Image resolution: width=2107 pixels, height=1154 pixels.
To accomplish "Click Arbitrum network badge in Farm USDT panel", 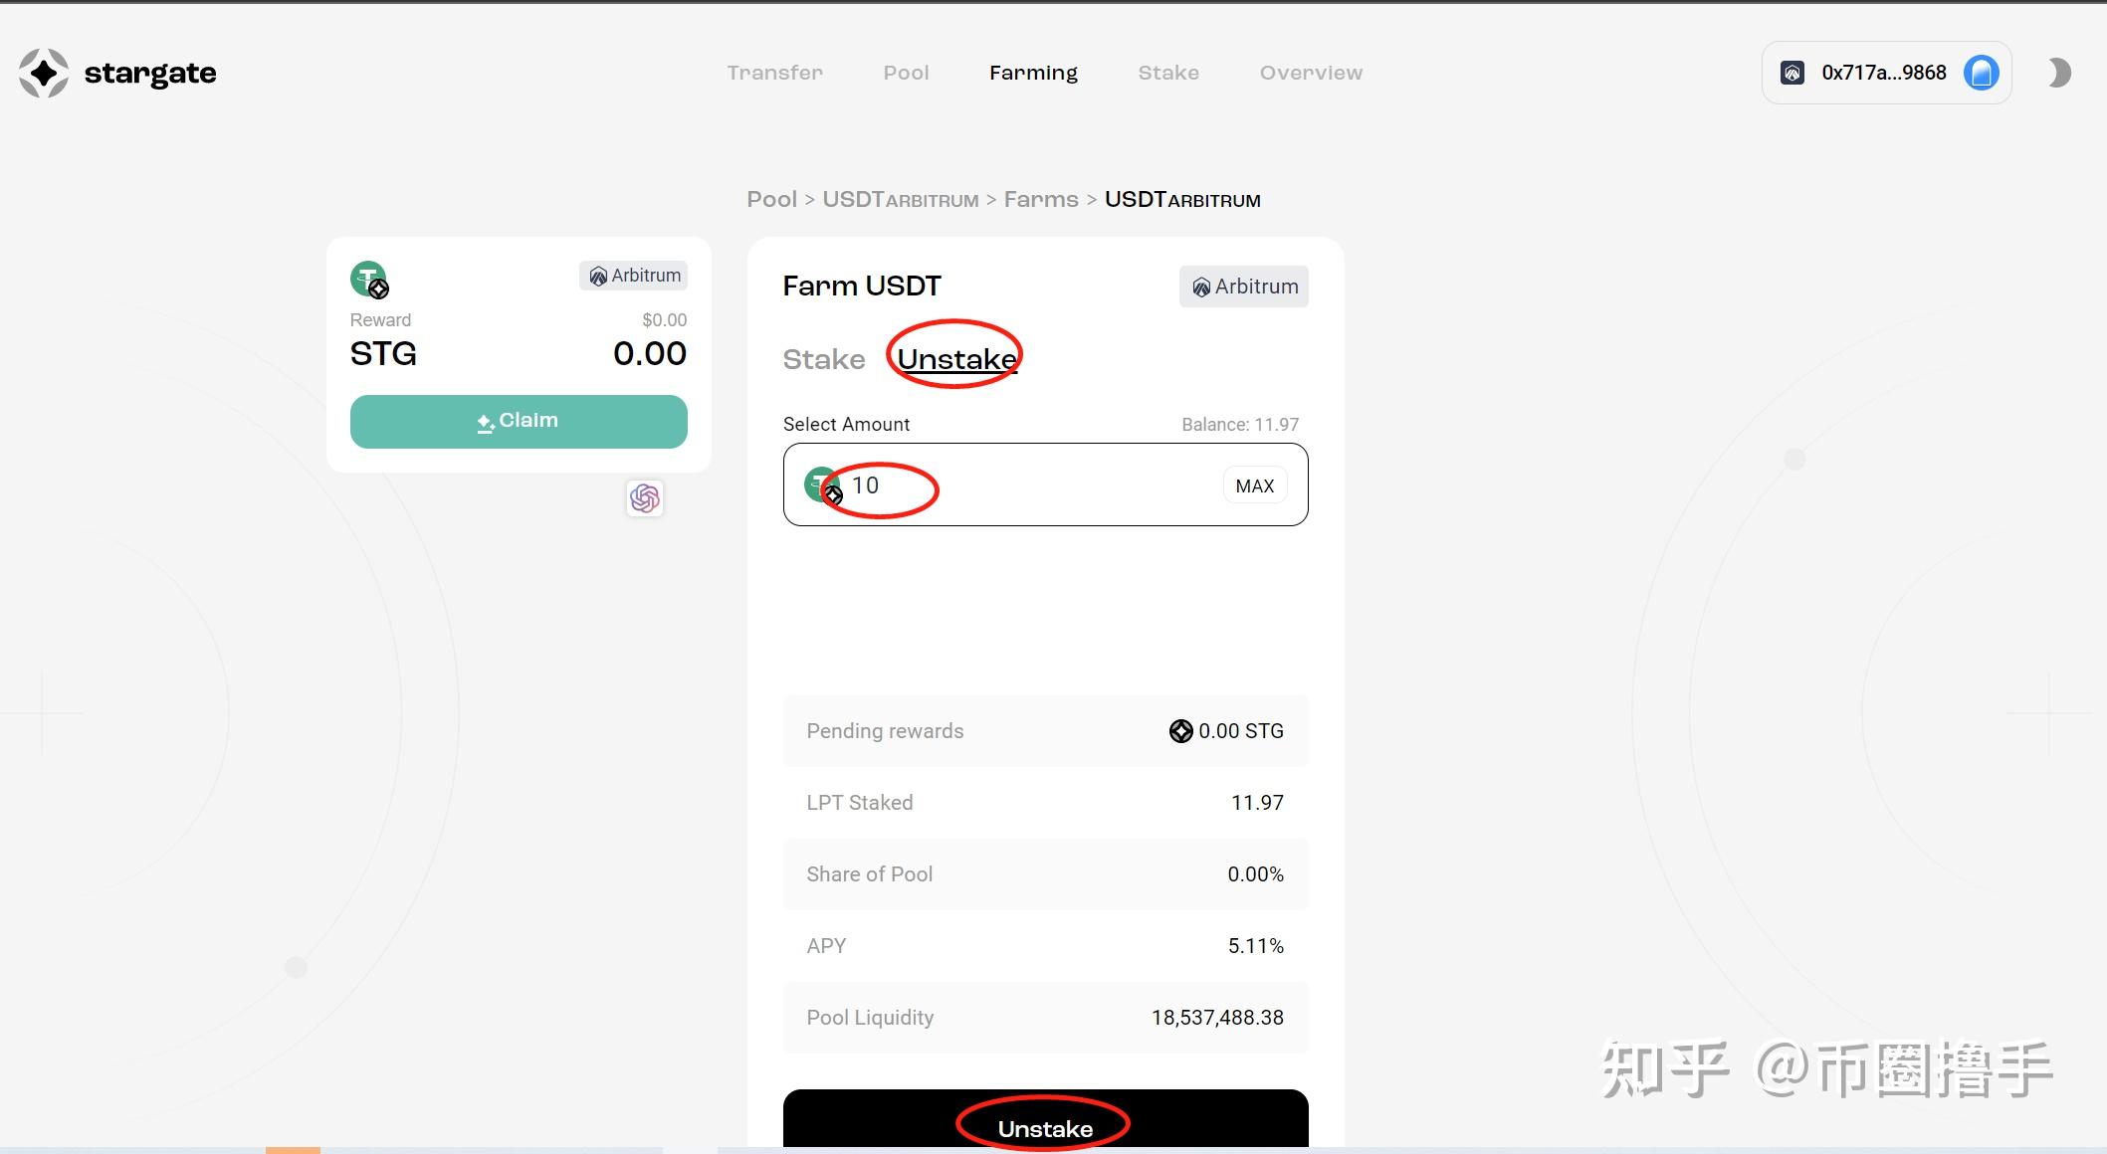I will click(x=1244, y=287).
